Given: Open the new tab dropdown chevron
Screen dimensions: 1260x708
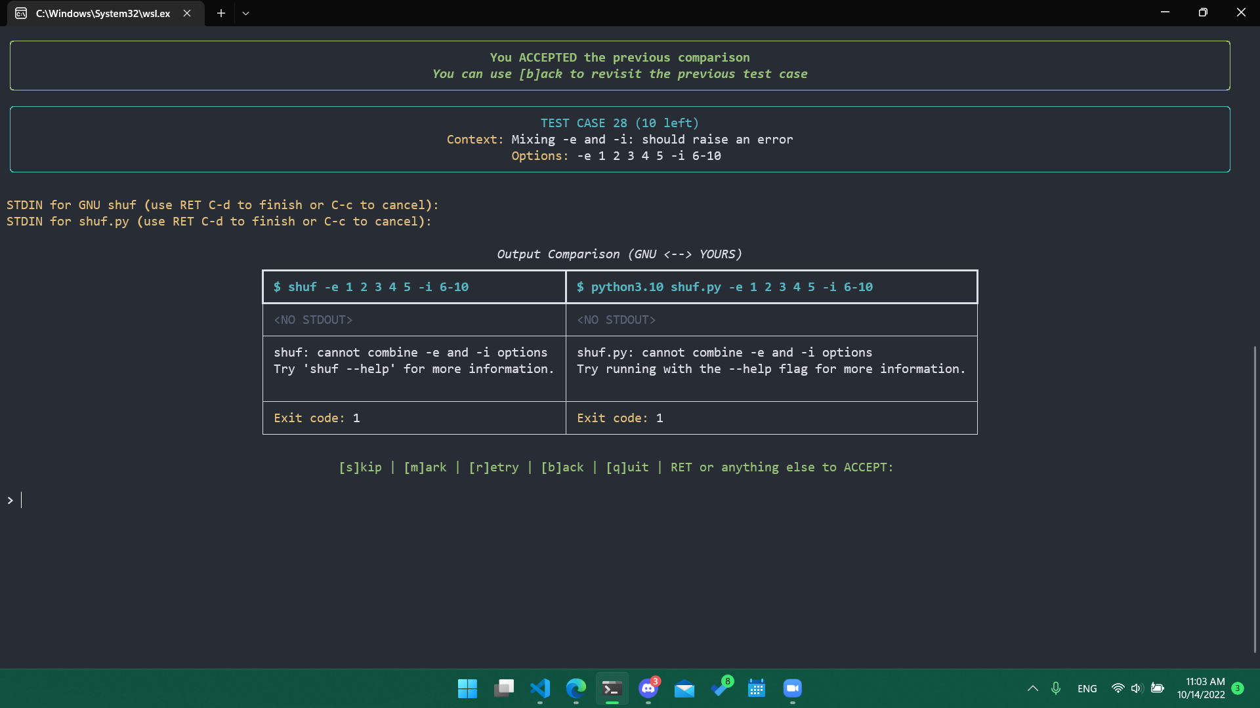Looking at the screenshot, I should [245, 13].
